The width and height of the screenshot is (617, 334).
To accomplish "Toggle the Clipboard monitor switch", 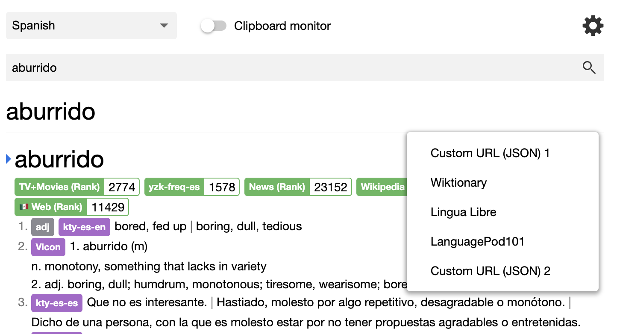I will (214, 26).
